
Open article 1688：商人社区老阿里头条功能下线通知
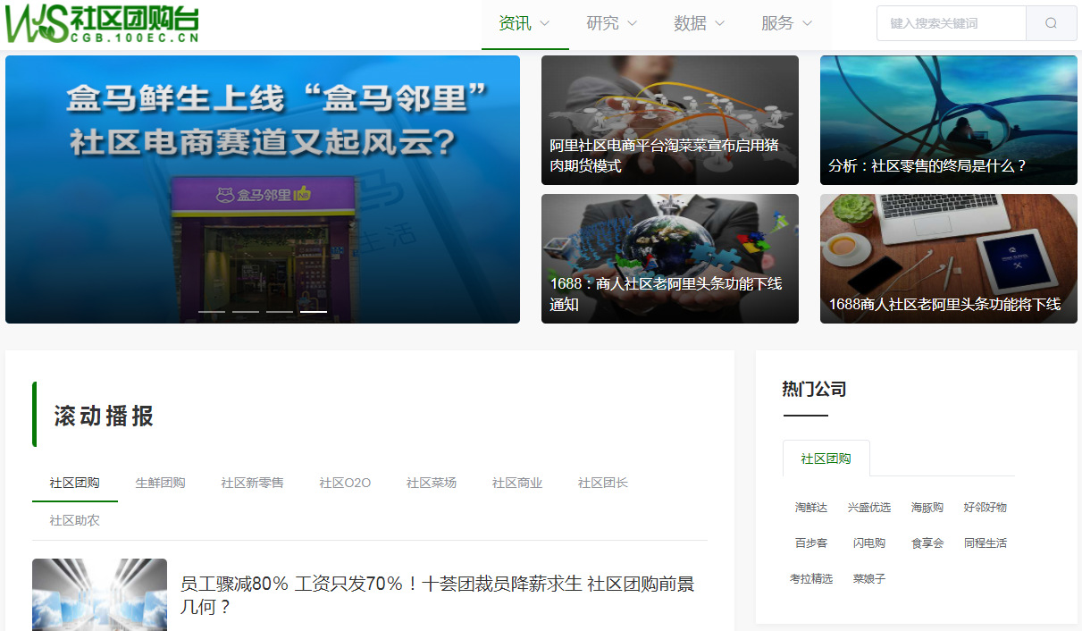(x=670, y=258)
